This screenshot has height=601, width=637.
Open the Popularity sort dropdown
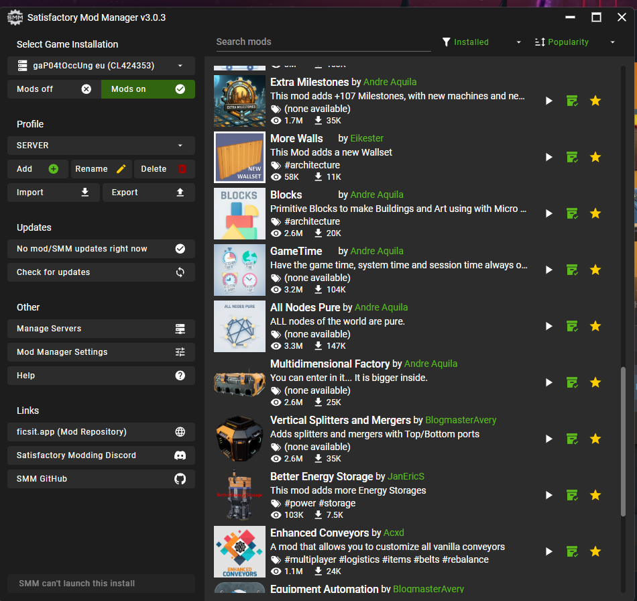[575, 42]
